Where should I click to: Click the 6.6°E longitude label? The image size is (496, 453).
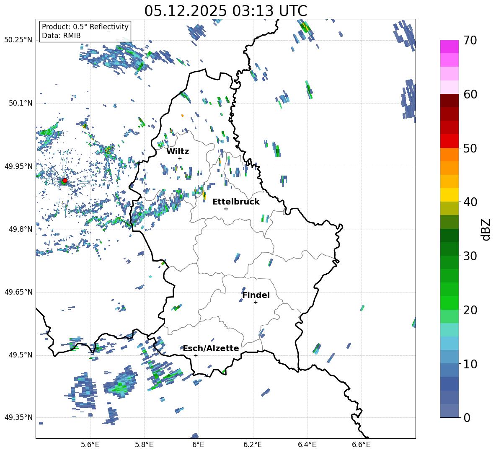(361, 445)
